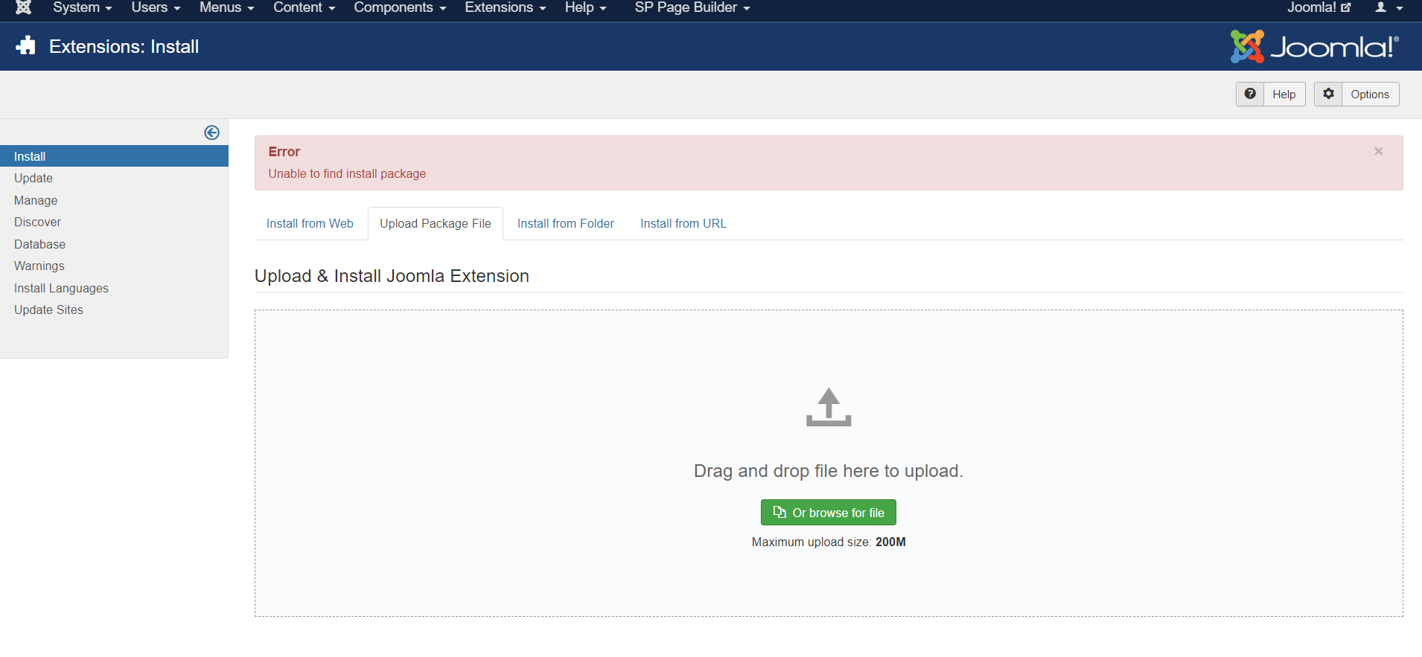
Task: Switch to Install from Web tab
Action: [x=310, y=223]
